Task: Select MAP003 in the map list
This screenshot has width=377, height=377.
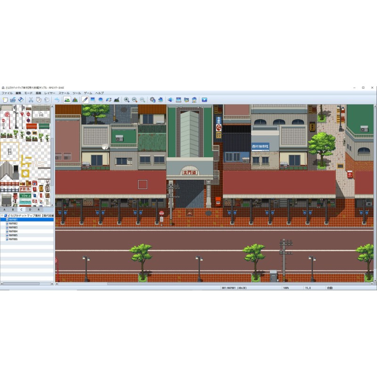Action: pos(13,228)
